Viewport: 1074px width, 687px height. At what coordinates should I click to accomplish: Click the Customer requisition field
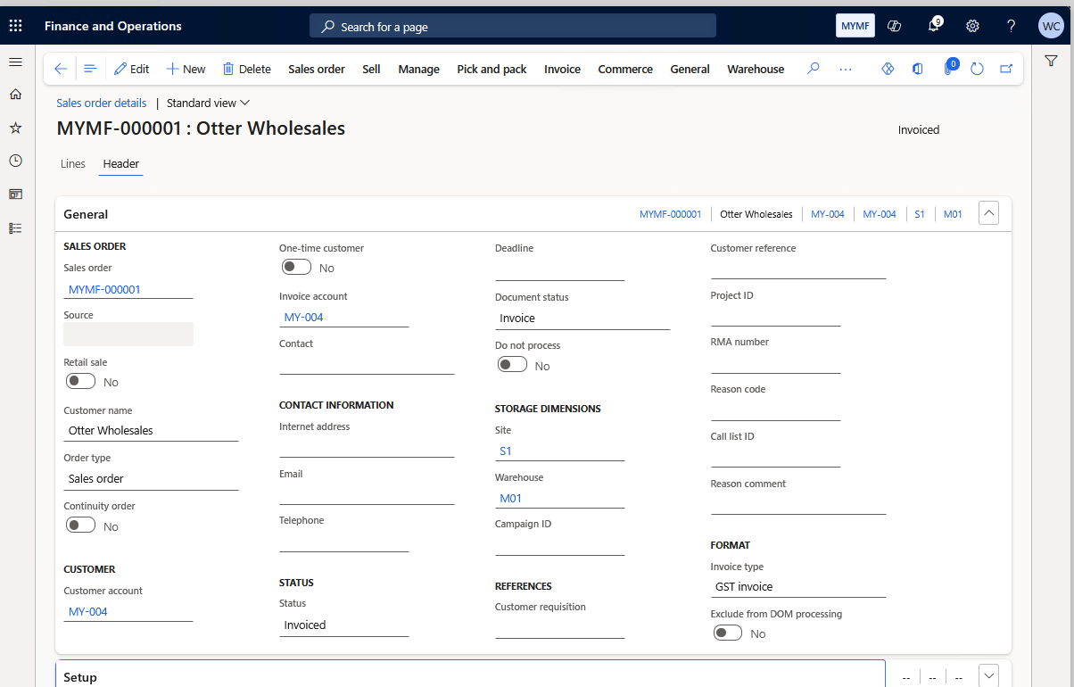click(560, 627)
